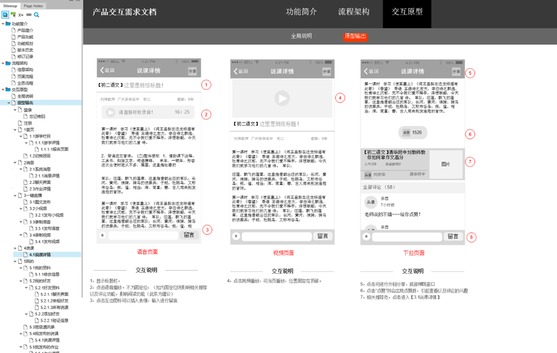Open the 3.1图文发布 page in sitemap
Screen dimensions: 557x353
pyautogui.click(x=40, y=202)
